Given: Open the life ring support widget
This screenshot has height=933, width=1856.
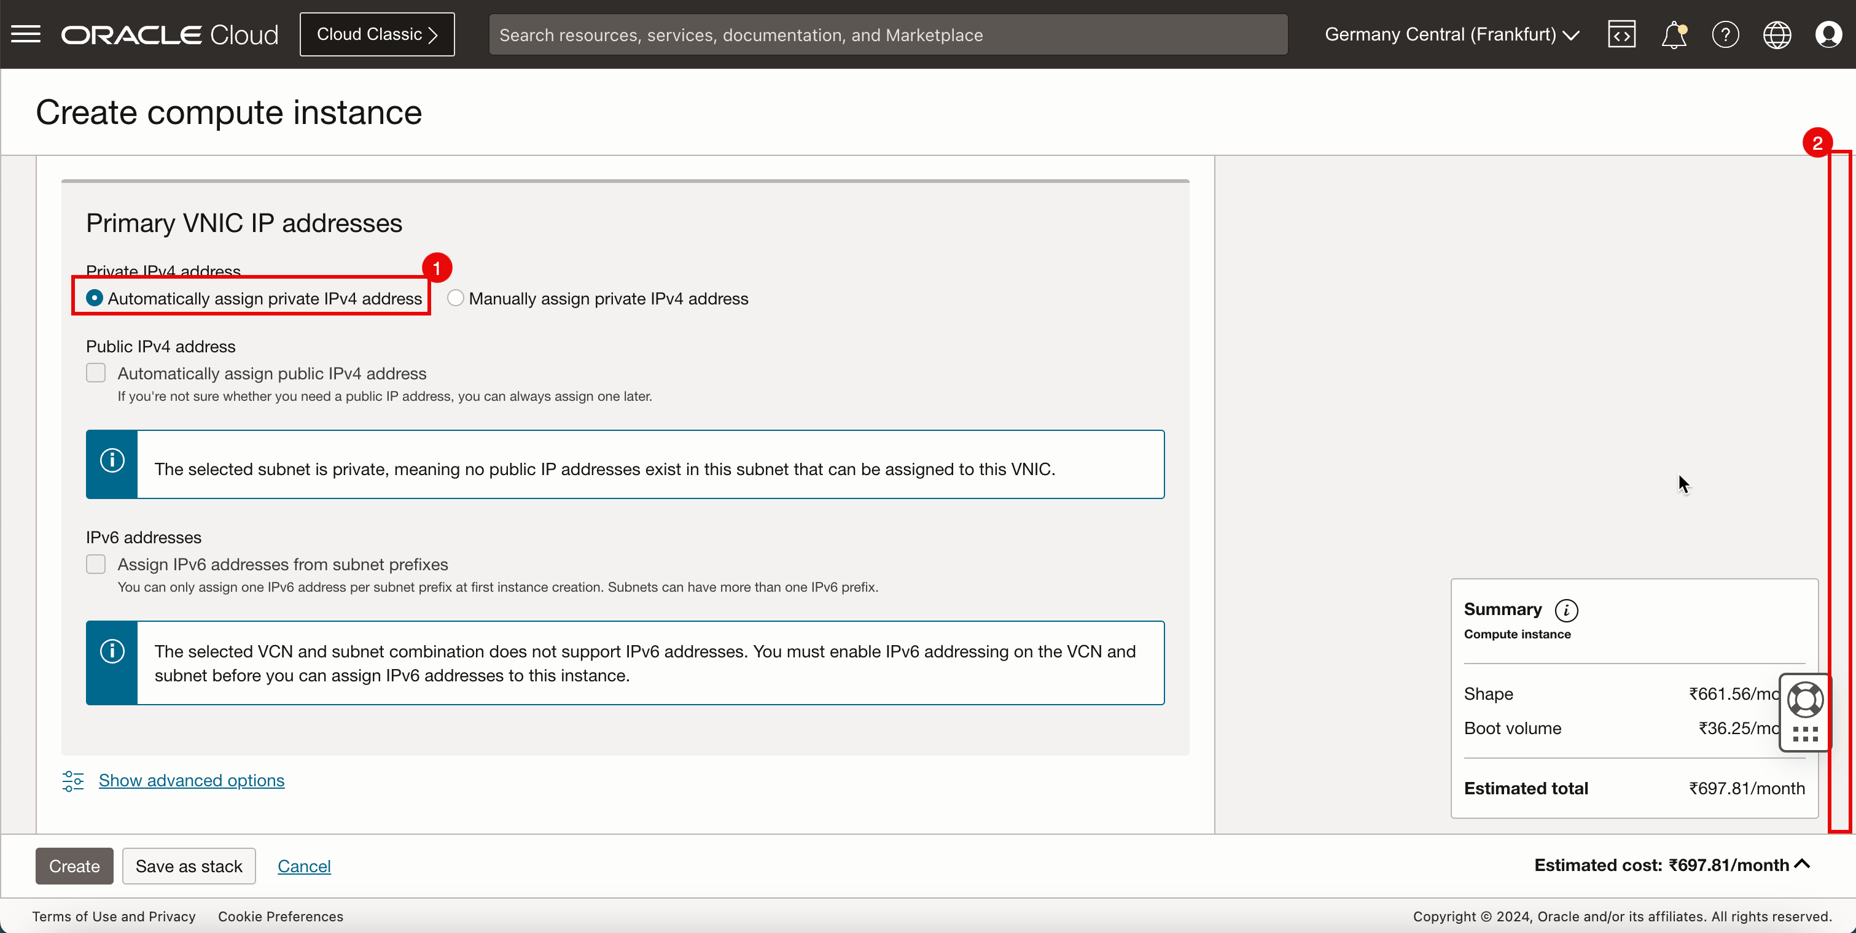Looking at the screenshot, I should (1805, 700).
